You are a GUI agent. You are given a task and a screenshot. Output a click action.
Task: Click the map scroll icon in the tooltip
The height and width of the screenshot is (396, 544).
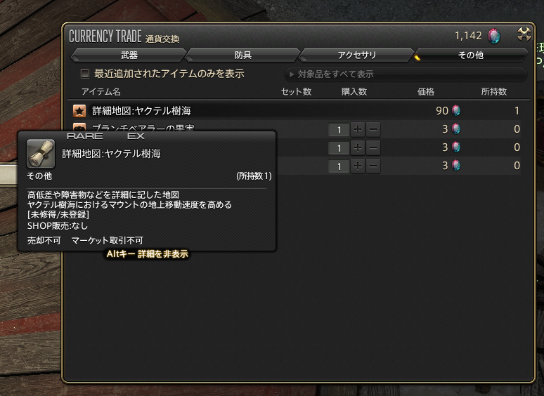(41, 154)
